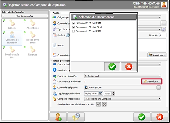Click the Siguiente planificación icon

(x=55, y=94)
